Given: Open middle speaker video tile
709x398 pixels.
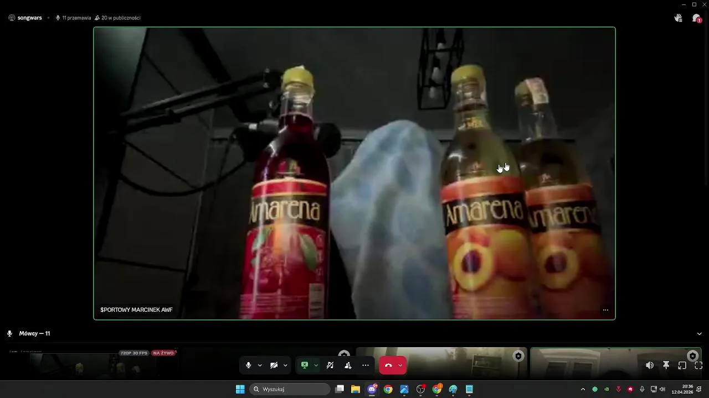Looking at the screenshot, I should 441,364.
